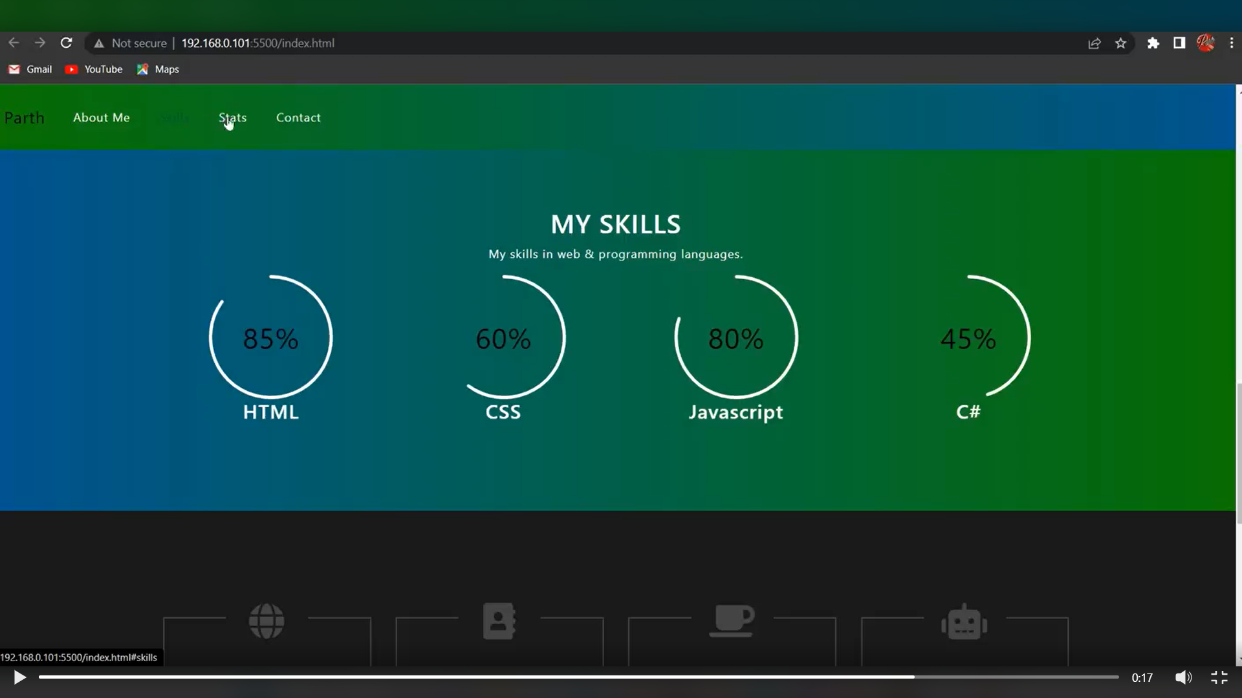Open the extensions puzzle icon

(x=1153, y=43)
